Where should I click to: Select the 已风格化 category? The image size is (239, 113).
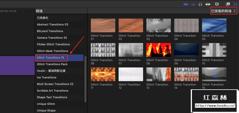(59, 18)
